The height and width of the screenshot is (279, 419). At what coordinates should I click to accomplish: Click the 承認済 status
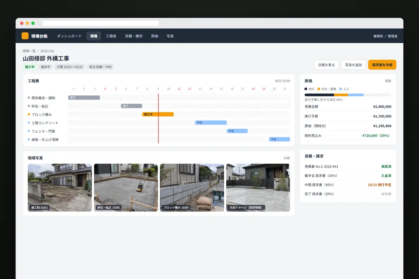(386, 166)
